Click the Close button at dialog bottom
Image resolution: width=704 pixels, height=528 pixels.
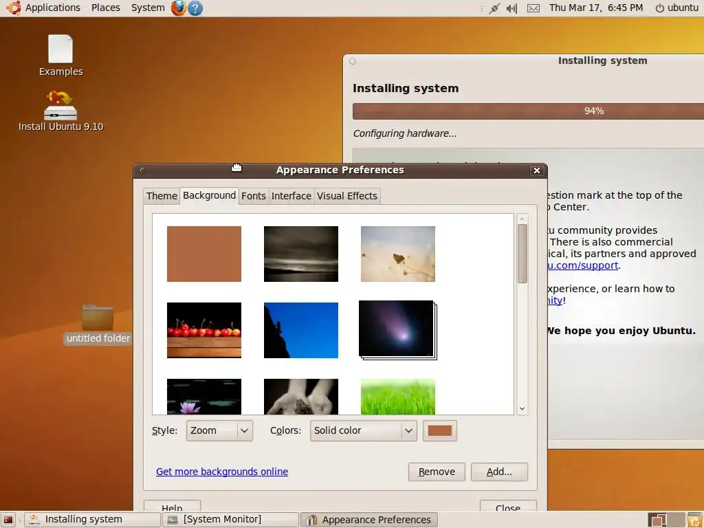(508, 506)
